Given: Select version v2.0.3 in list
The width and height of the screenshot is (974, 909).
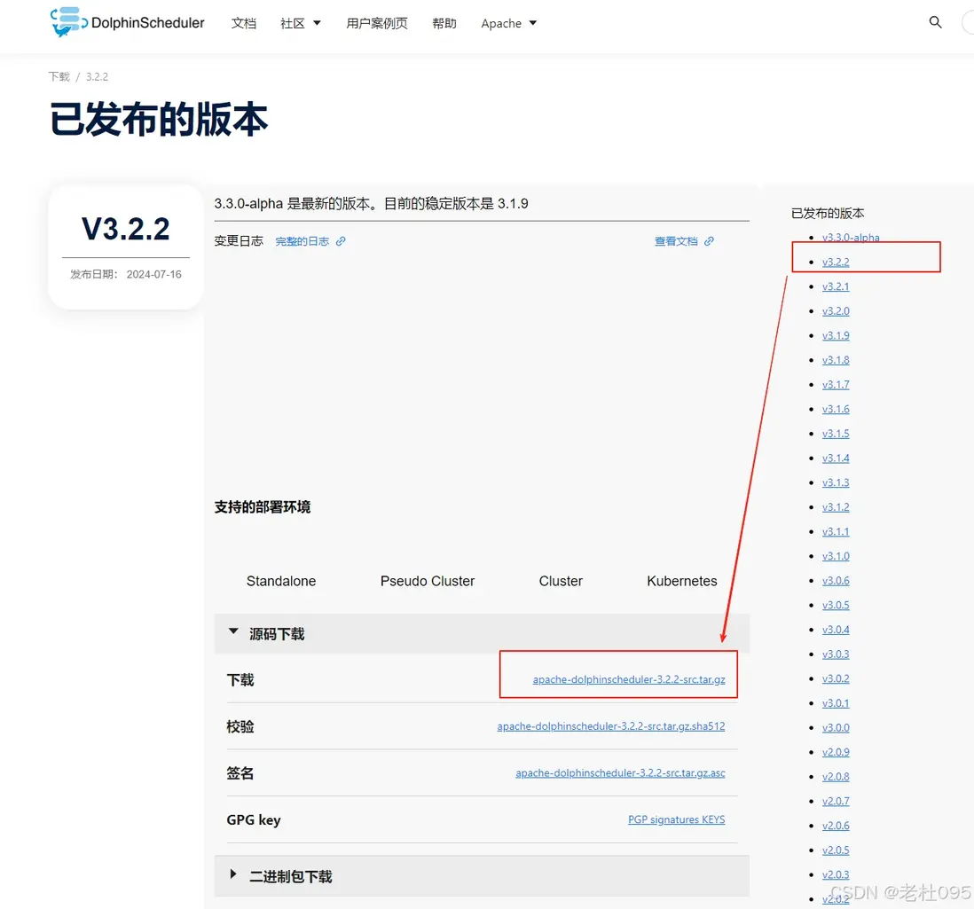Looking at the screenshot, I should click(x=836, y=874).
